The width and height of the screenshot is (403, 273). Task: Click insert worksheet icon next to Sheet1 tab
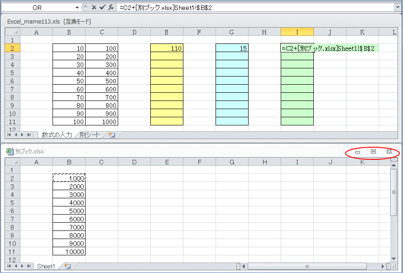pyautogui.click(x=67, y=266)
